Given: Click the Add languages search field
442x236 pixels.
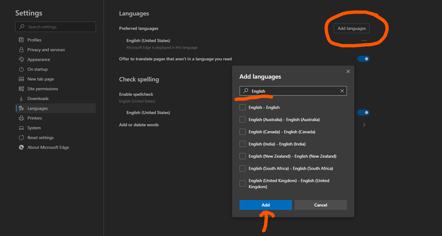Looking at the screenshot, I should point(293,91).
